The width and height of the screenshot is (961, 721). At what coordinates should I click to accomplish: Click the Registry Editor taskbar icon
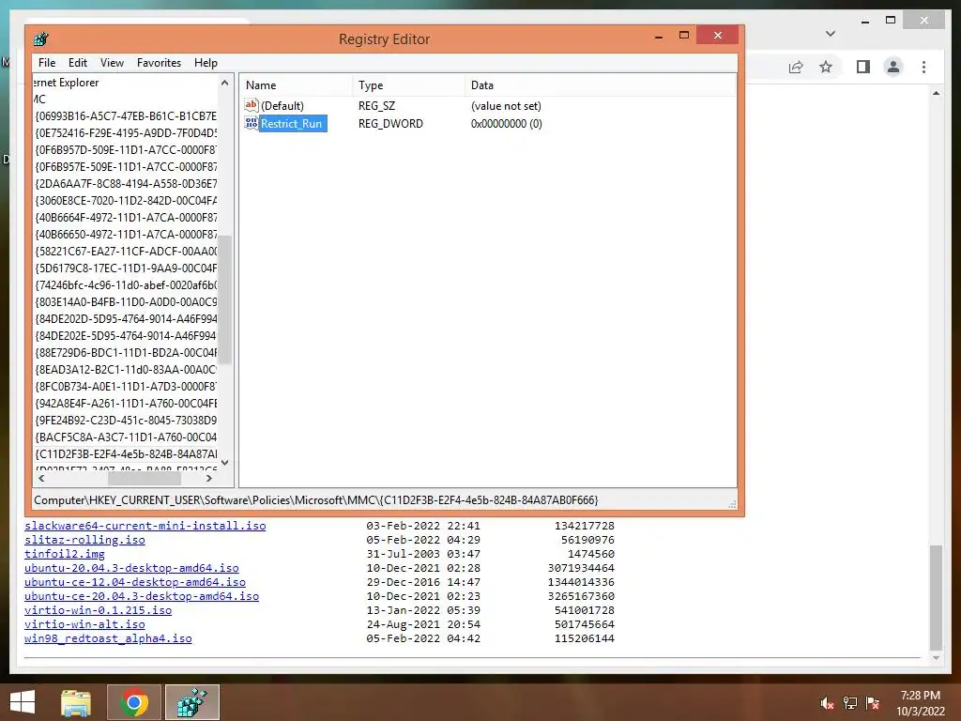(x=191, y=702)
